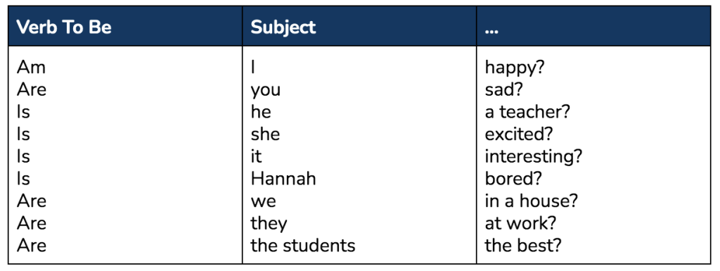720x271 pixels.
Task: Click the 'Verb To Be' column header
Action: pyautogui.click(x=64, y=27)
